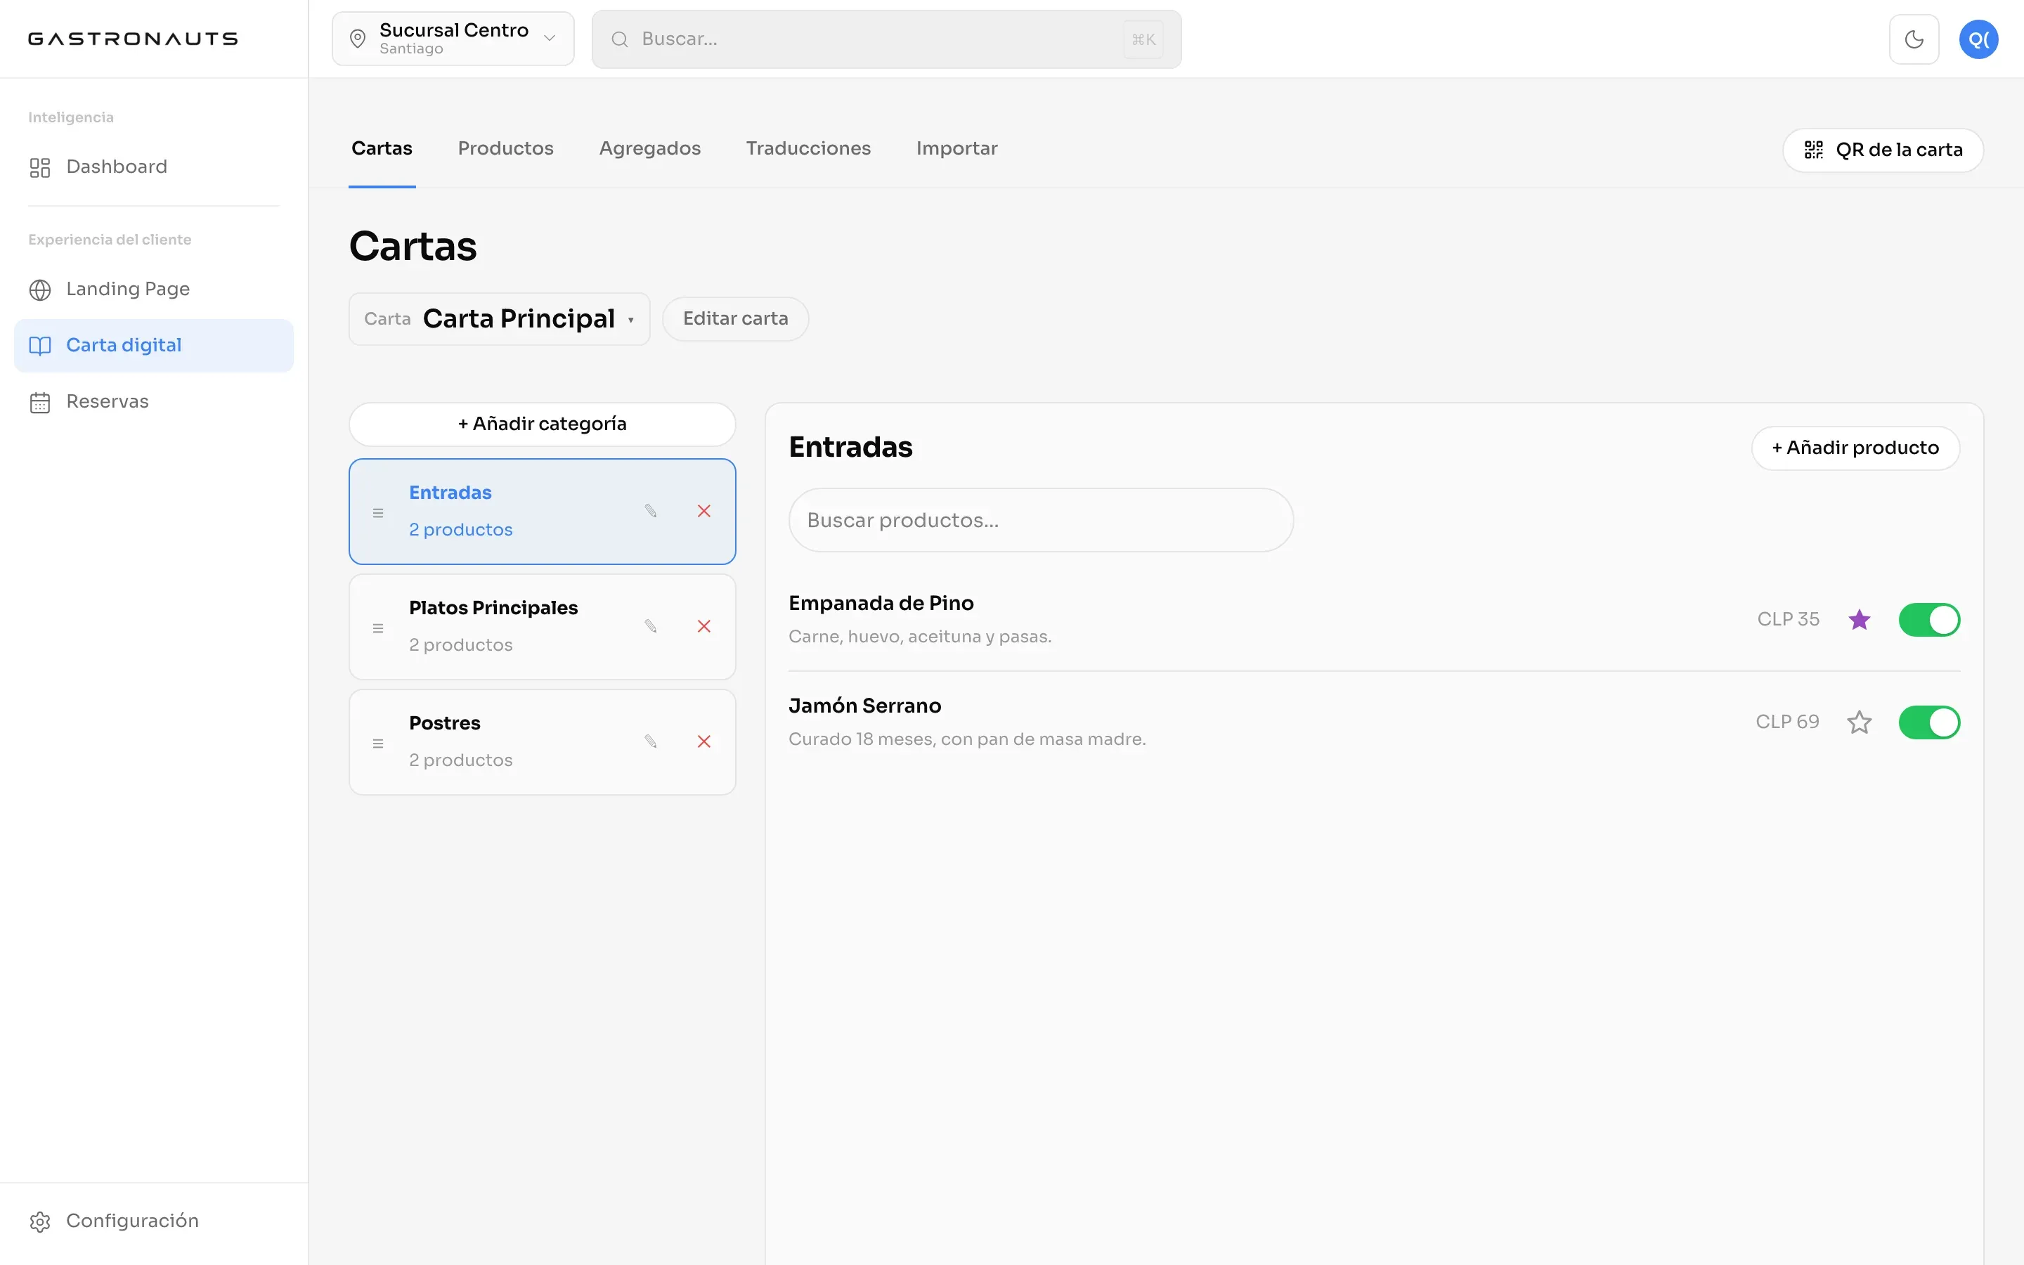Open the Empanada de Pino product
This screenshot has width=2024, height=1265.
point(881,603)
